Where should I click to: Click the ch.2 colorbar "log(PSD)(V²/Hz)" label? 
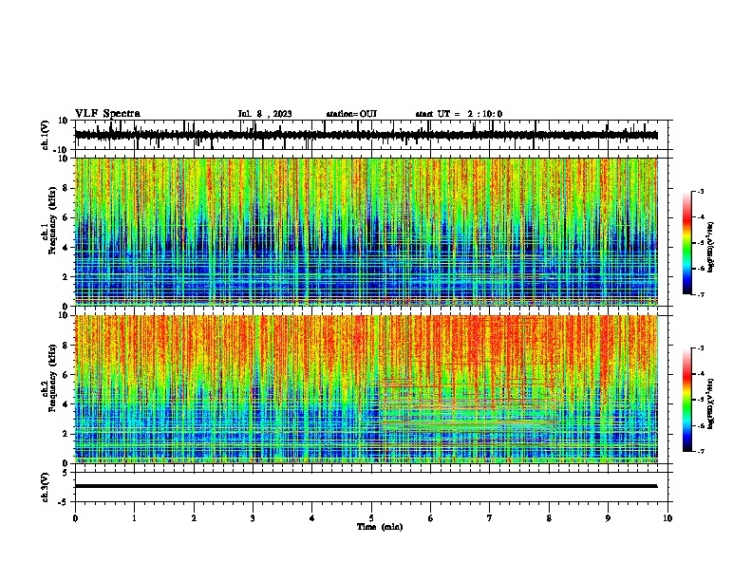(710, 403)
